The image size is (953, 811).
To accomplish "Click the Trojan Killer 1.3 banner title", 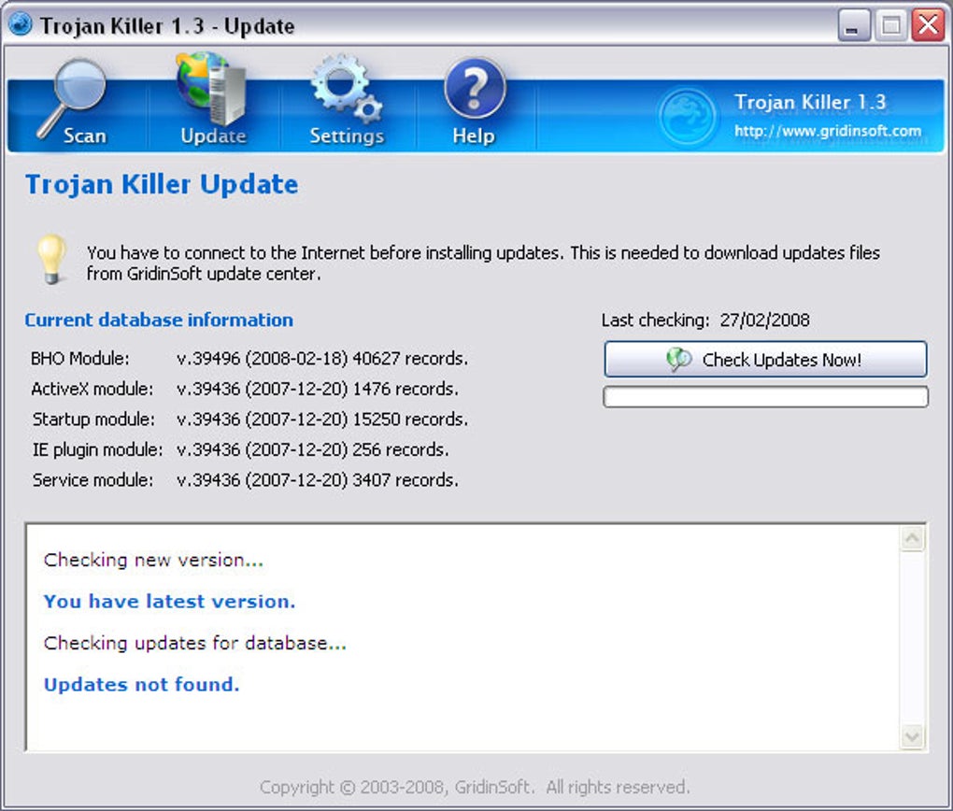I will [810, 102].
